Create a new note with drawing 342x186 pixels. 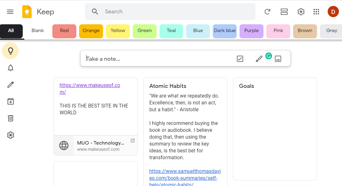point(259,59)
